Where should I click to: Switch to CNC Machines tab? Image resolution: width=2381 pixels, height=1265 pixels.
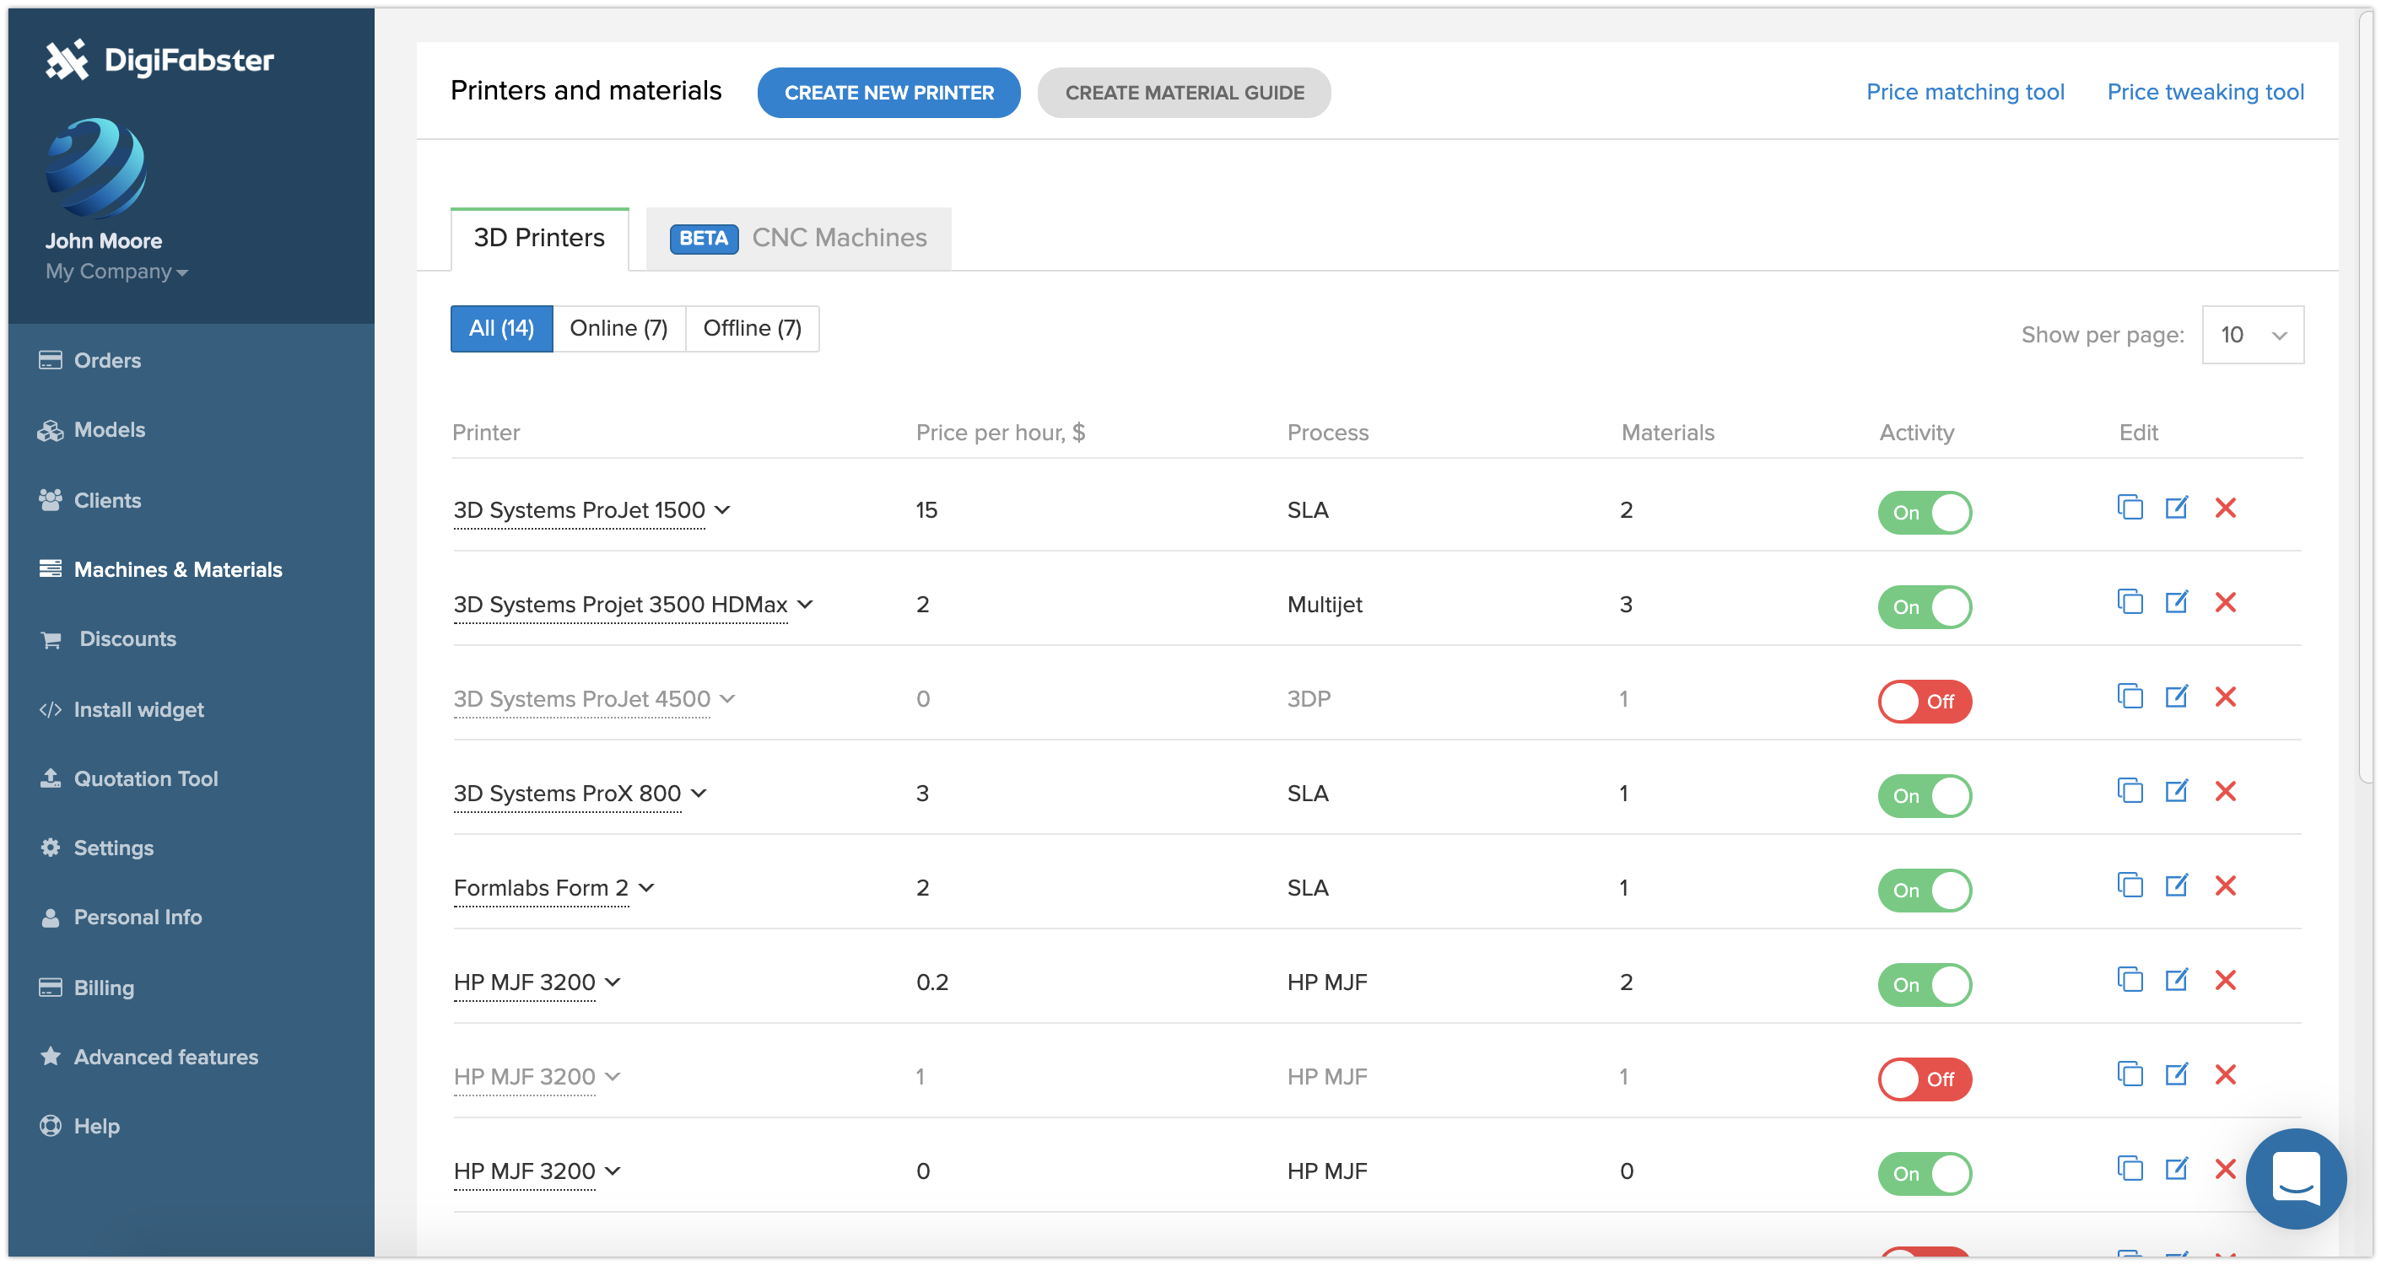coord(799,239)
